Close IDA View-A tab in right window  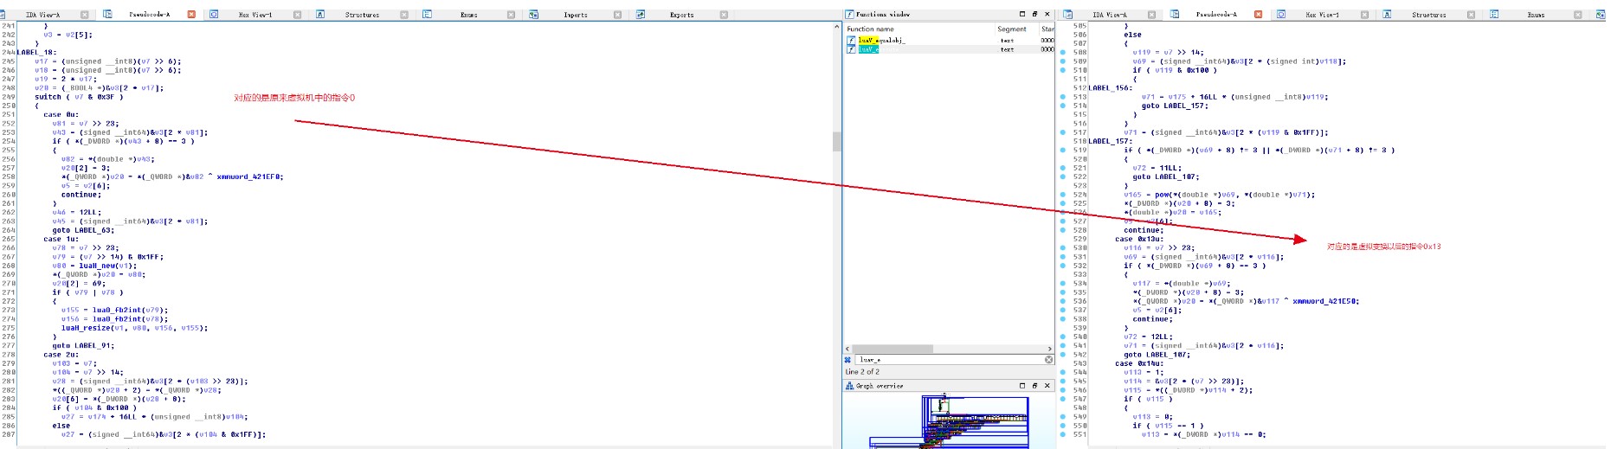click(1151, 15)
